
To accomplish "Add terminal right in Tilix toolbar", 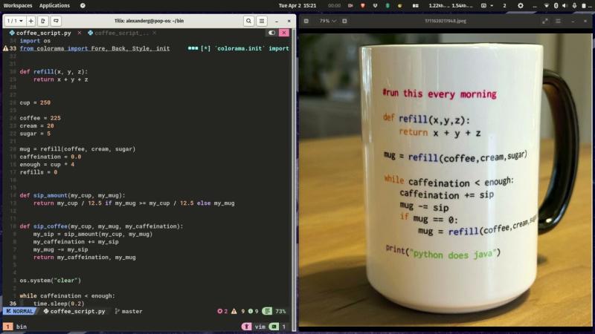I will tap(43, 22).
